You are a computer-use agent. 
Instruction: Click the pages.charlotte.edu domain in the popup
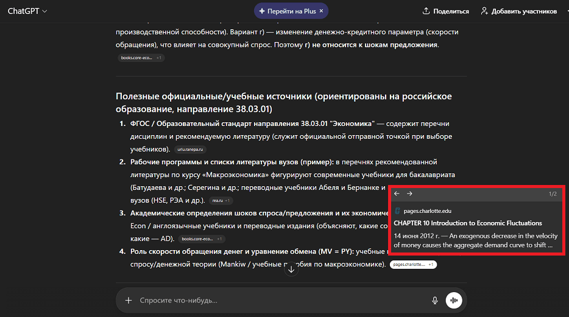click(x=428, y=211)
